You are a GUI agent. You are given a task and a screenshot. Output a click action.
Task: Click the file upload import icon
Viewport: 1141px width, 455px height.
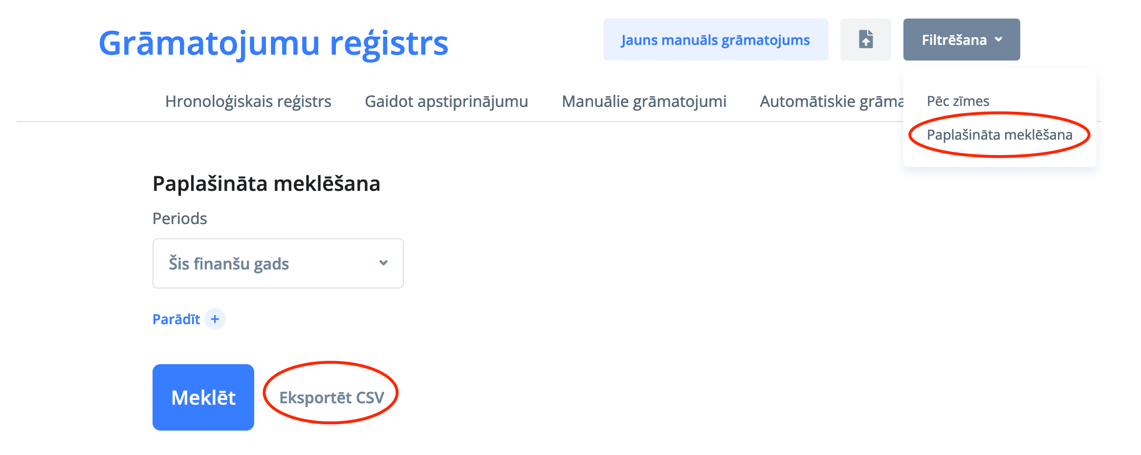tap(865, 40)
